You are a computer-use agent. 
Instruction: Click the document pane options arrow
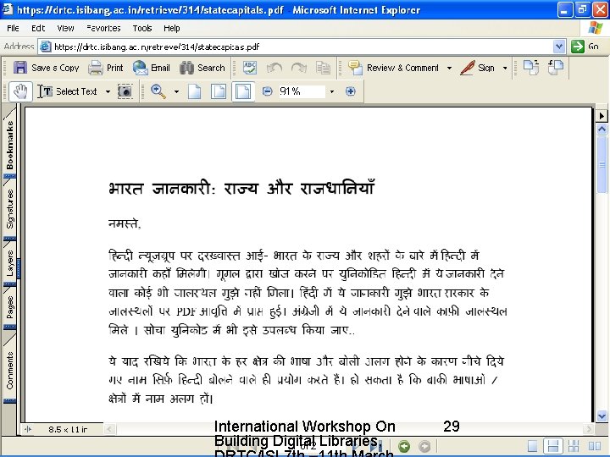602,116
